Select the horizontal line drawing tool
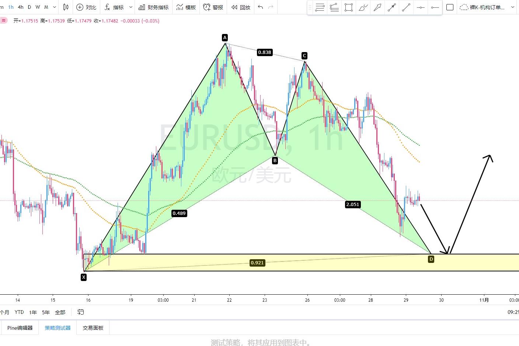 click(x=421, y=7)
